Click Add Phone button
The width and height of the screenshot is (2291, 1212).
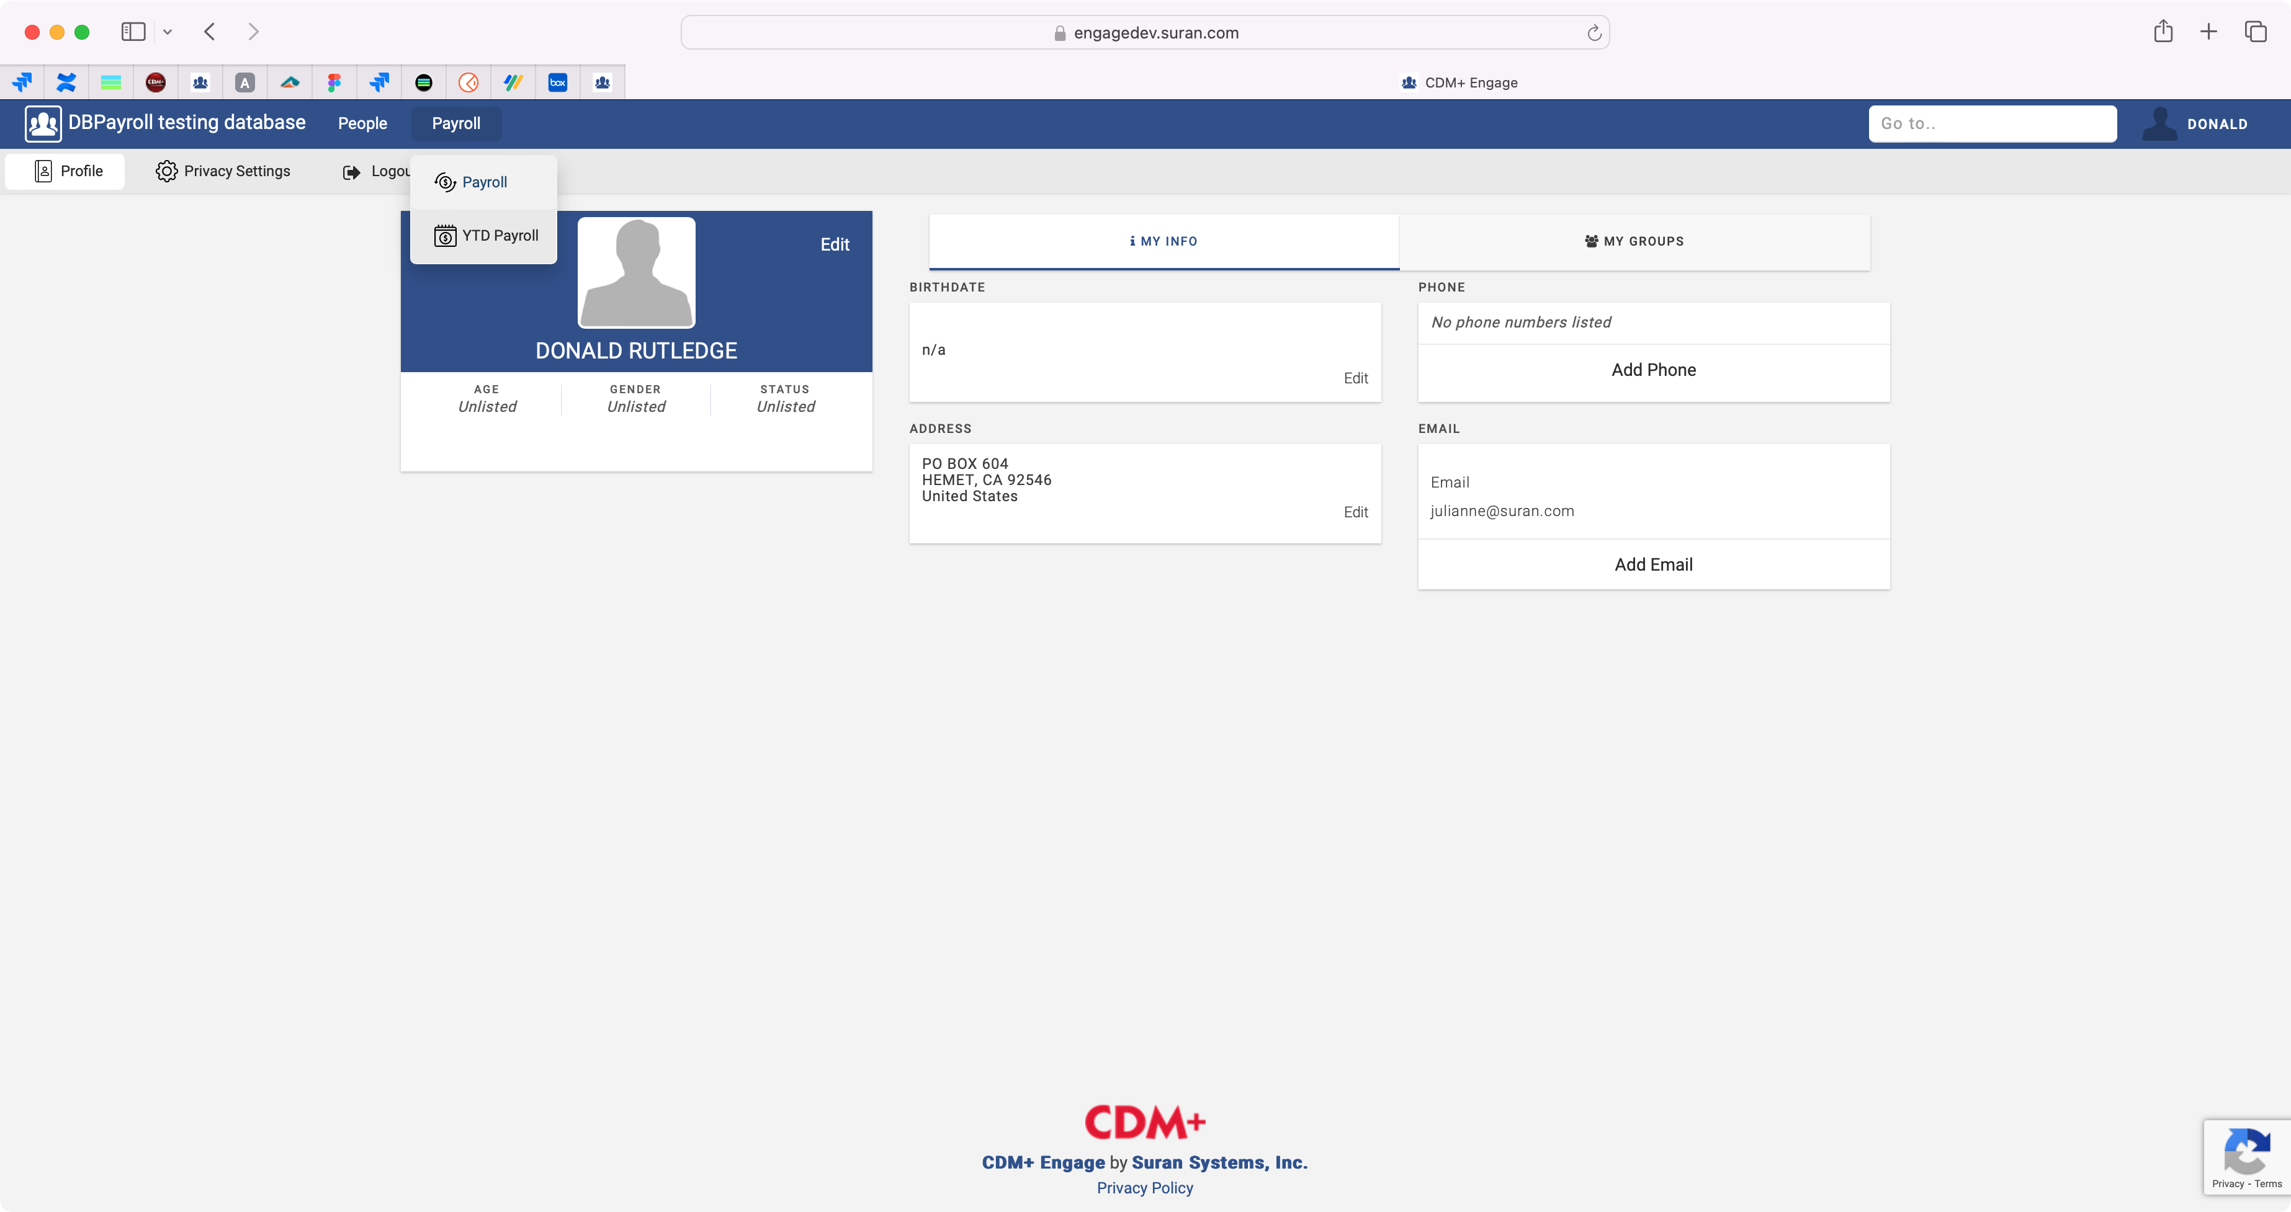(1653, 370)
